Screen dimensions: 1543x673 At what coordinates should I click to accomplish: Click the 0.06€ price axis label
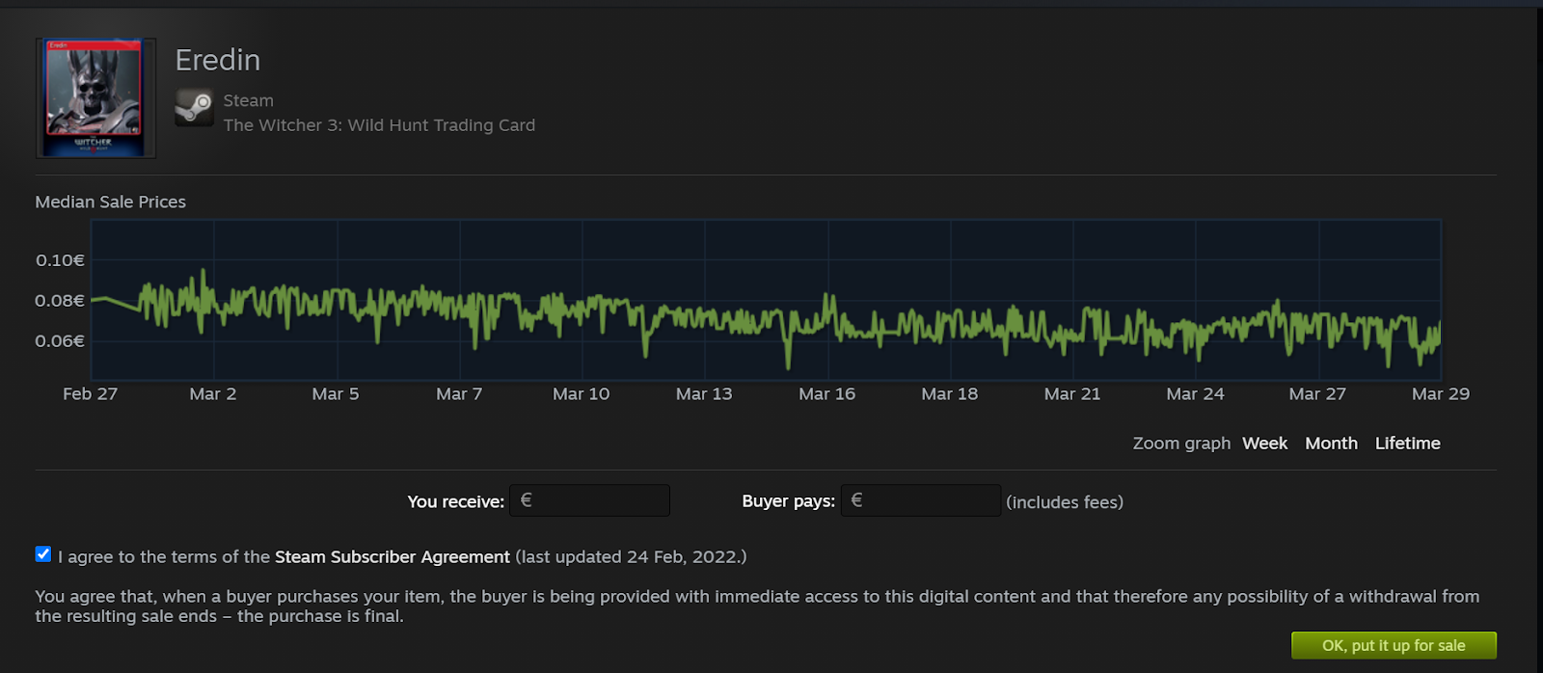pyautogui.click(x=60, y=341)
